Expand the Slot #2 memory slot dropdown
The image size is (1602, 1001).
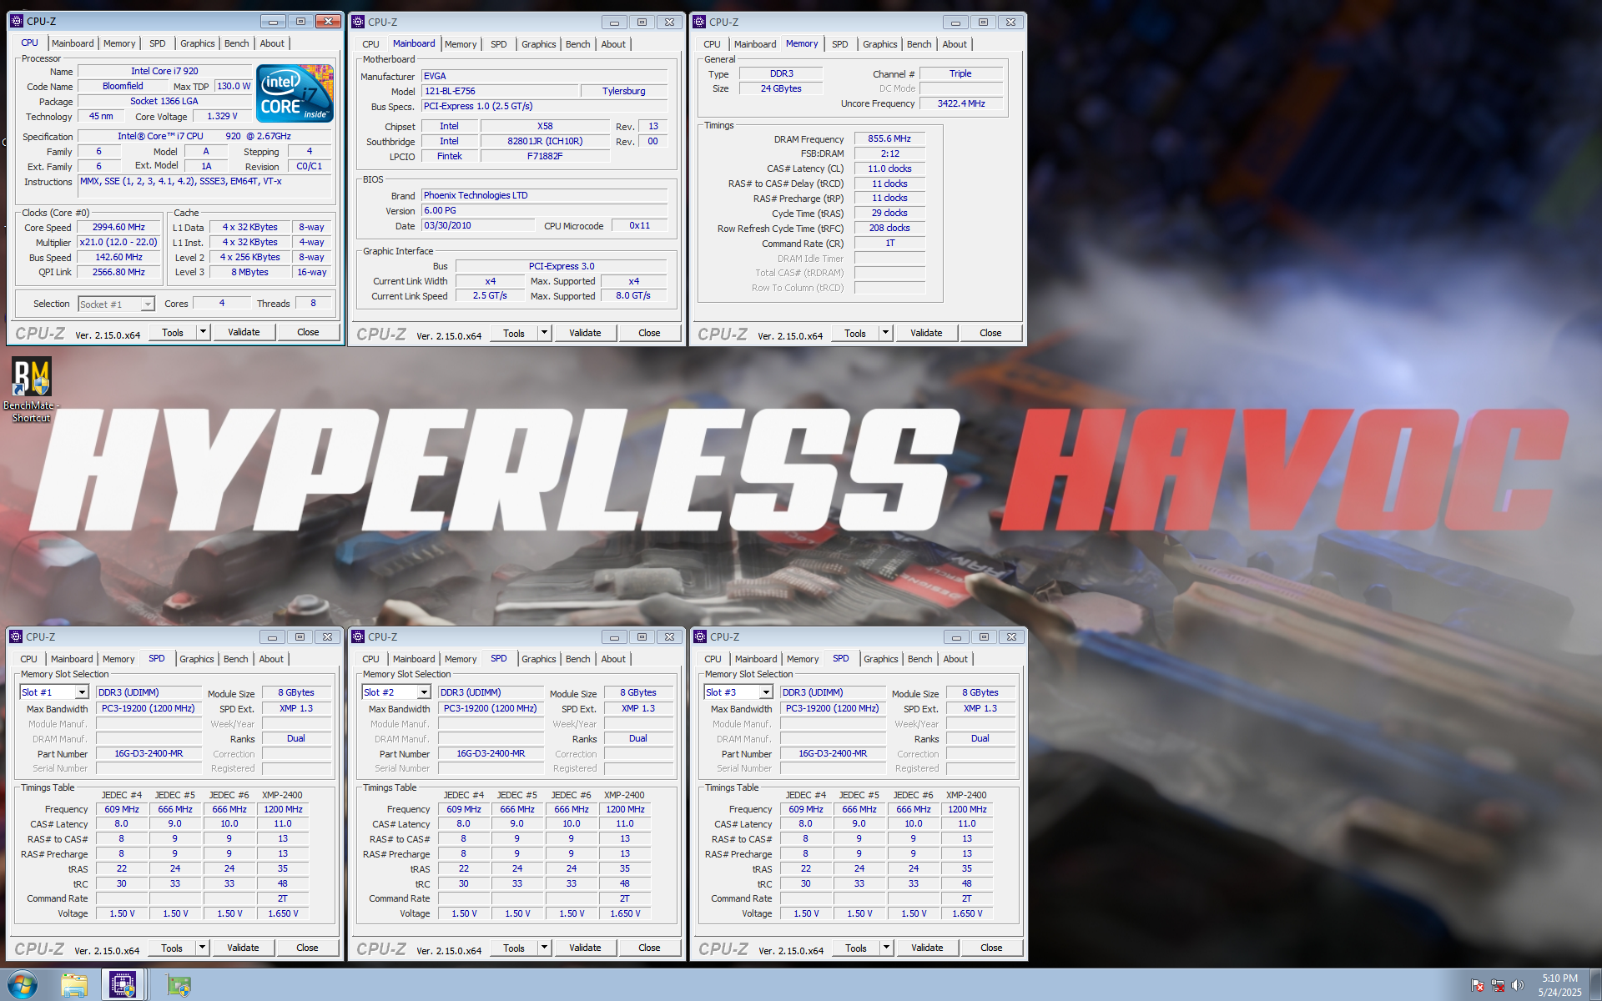tap(424, 692)
